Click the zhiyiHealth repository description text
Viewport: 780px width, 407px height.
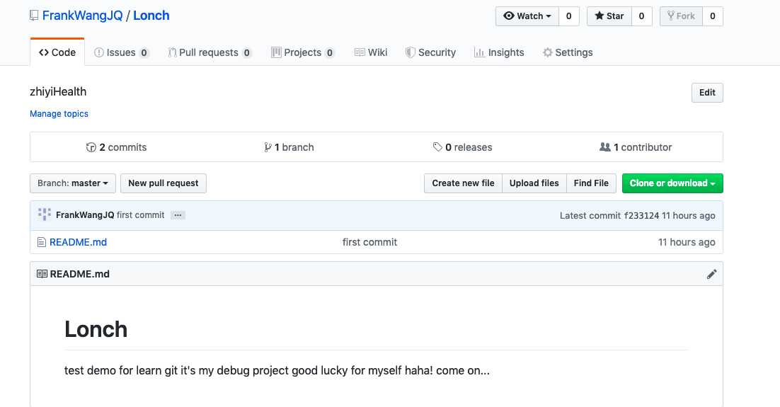click(x=58, y=91)
